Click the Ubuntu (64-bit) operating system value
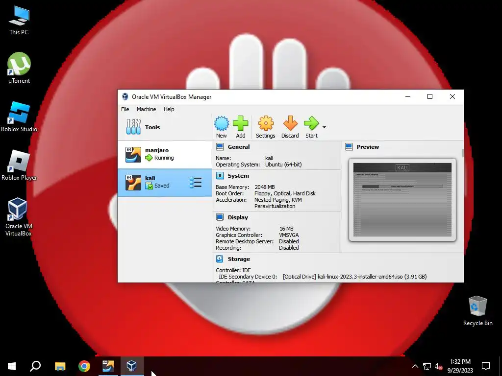The width and height of the screenshot is (502, 376). 283,164
